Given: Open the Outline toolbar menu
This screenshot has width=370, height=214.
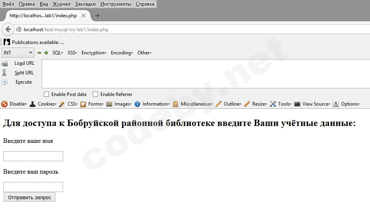Looking at the screenshot, I should (233, 104).
